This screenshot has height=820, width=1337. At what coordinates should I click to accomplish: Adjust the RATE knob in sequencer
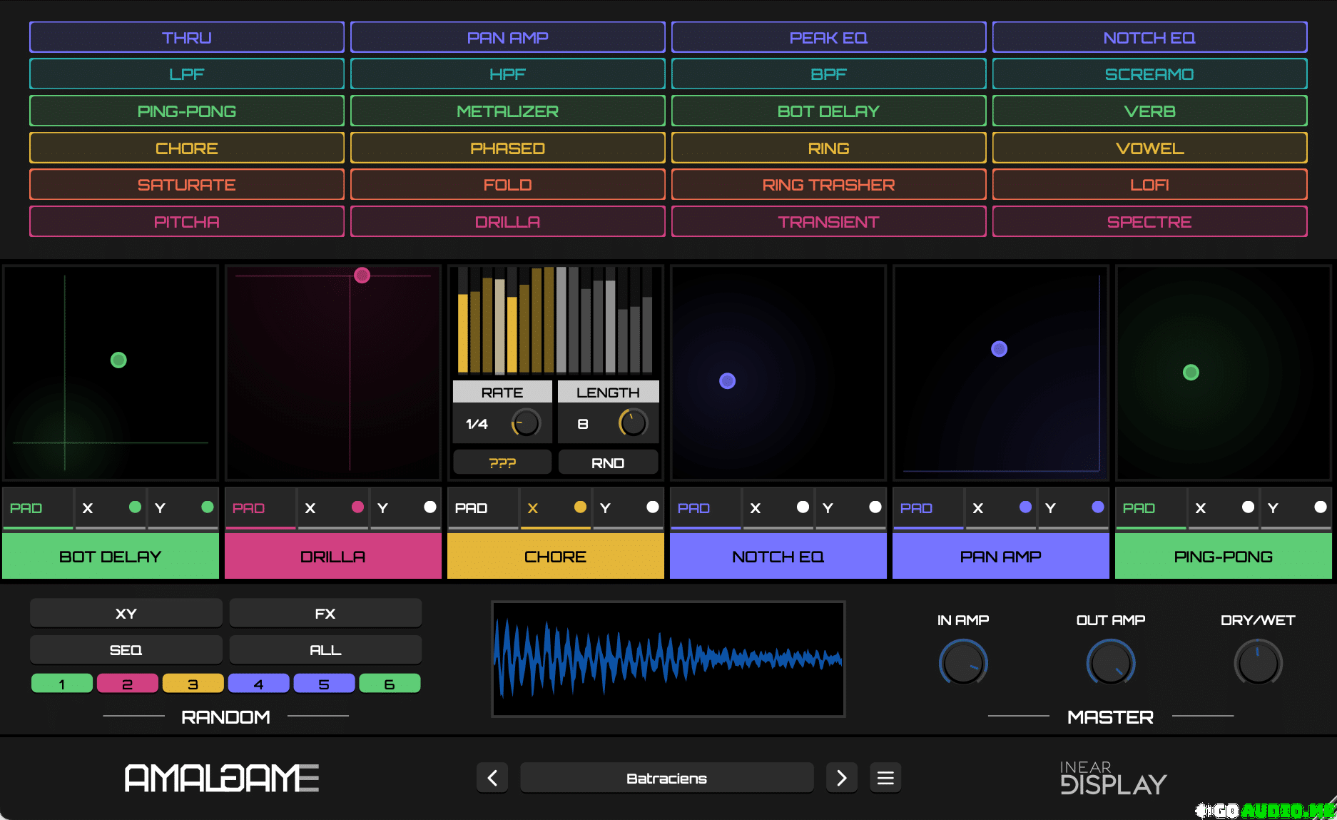[x=526, y=423]
